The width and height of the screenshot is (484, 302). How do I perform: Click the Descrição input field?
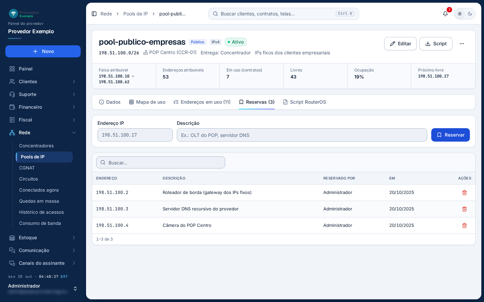click(302, 135)
